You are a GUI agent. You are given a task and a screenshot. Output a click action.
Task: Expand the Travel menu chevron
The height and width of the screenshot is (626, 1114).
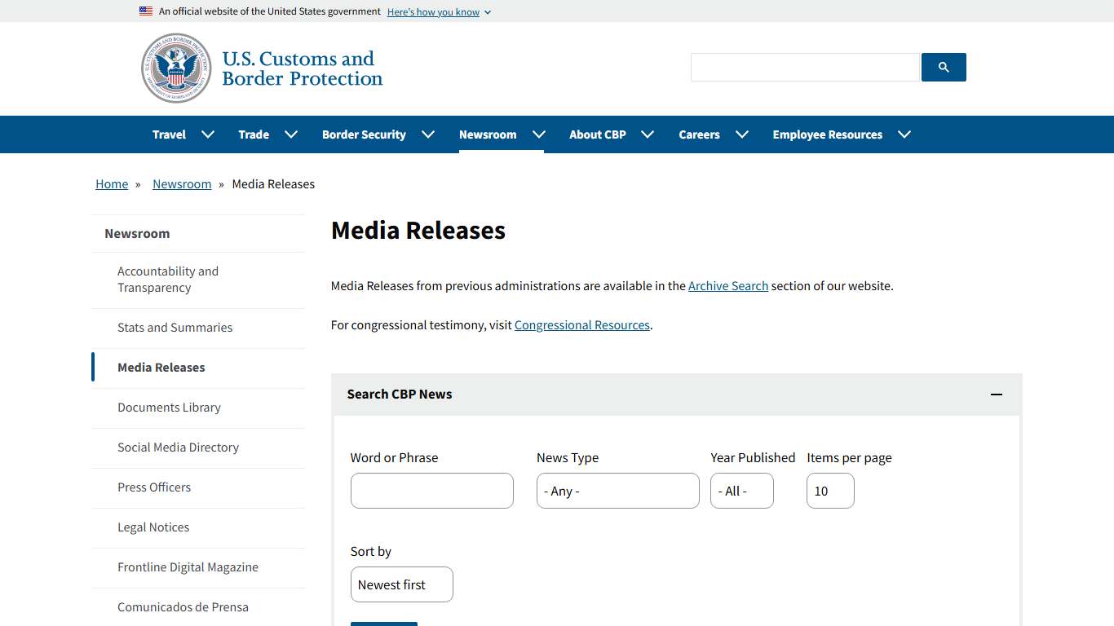pyautogui.click(x=207, y=134)
